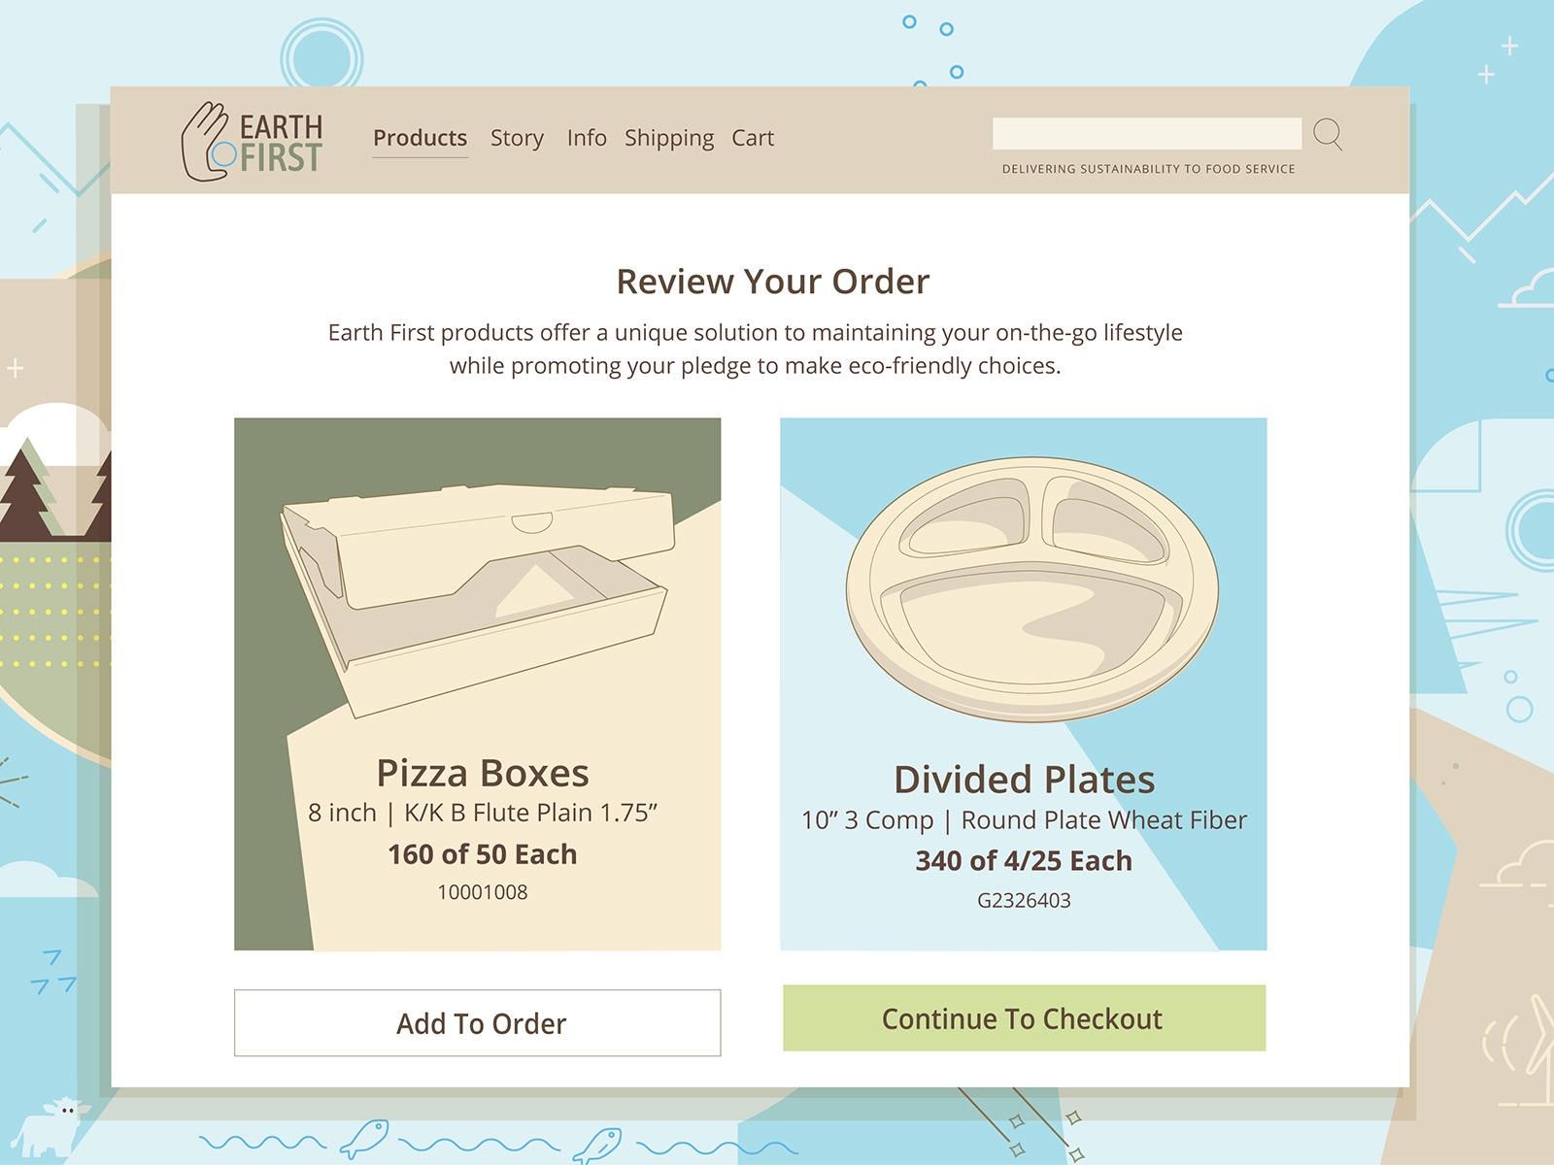Image resolution: width=1554 pixels, height=1165 pixels.
Task: Click the Earth First hand logo
Action: pos(252,141)
